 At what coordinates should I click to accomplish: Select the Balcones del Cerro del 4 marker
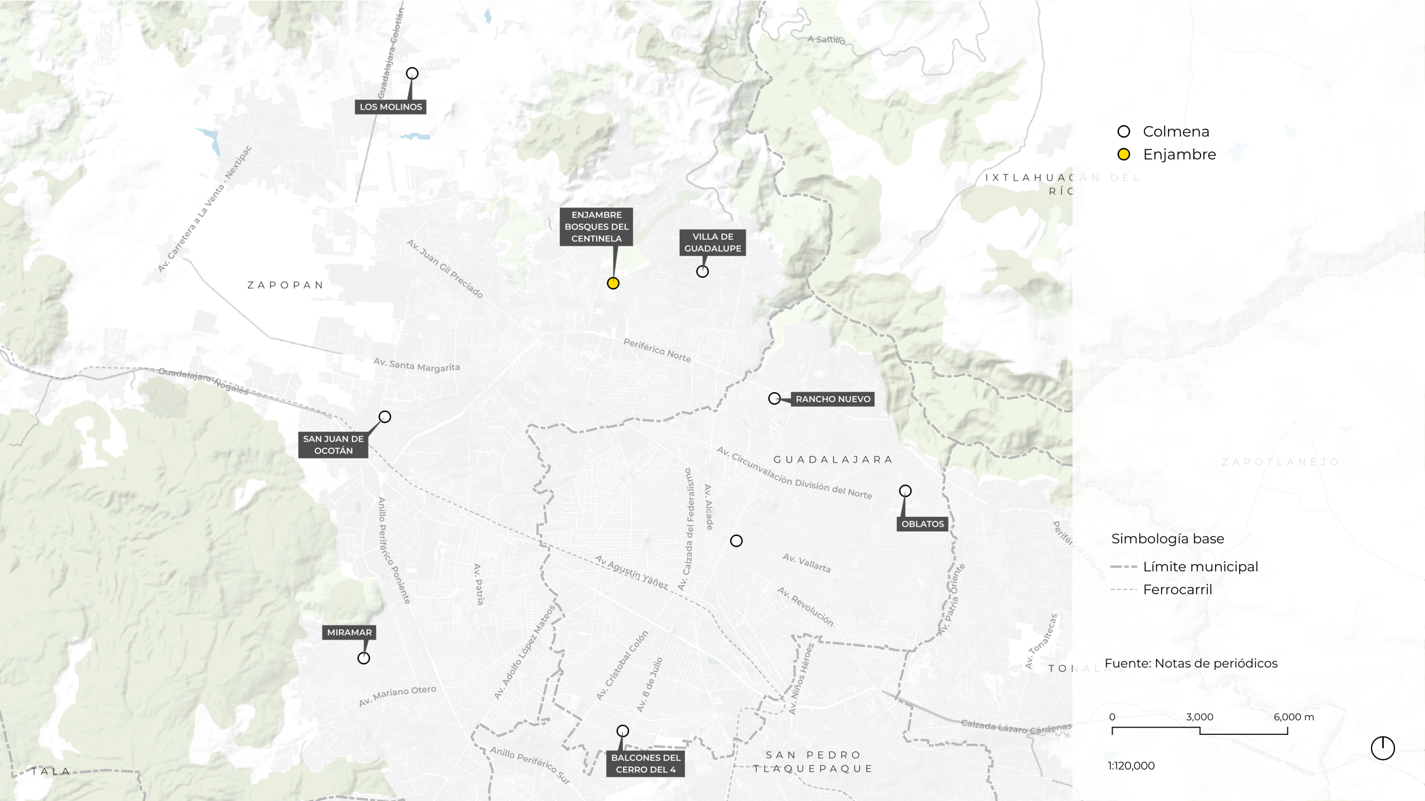(x=623, y=731)
